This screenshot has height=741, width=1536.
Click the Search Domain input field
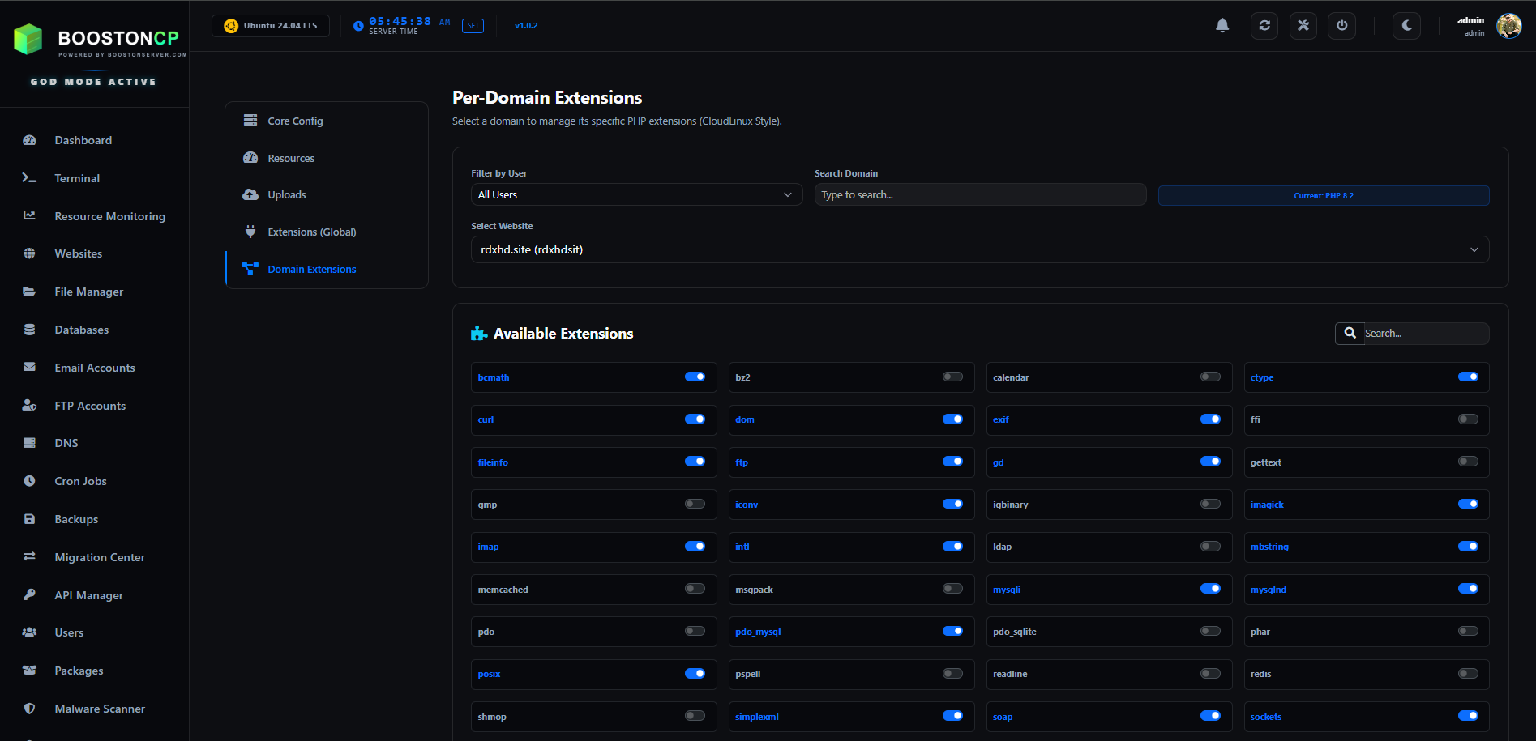[x=979, y=194]
